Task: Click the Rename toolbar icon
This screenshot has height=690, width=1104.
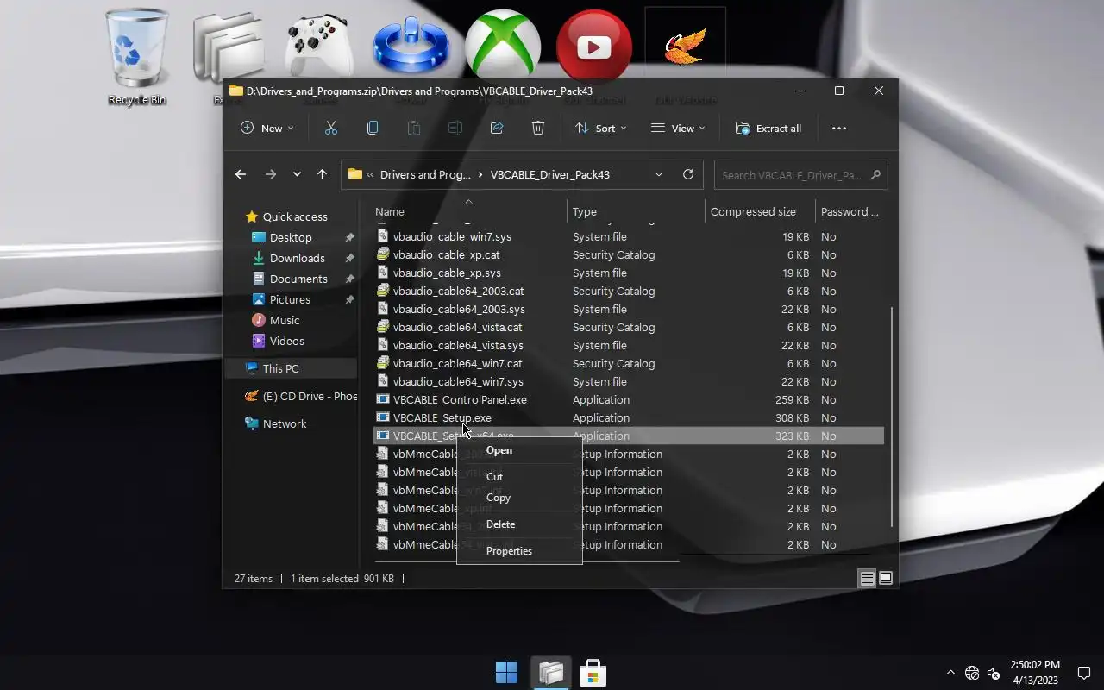Action: click(455, 128)
